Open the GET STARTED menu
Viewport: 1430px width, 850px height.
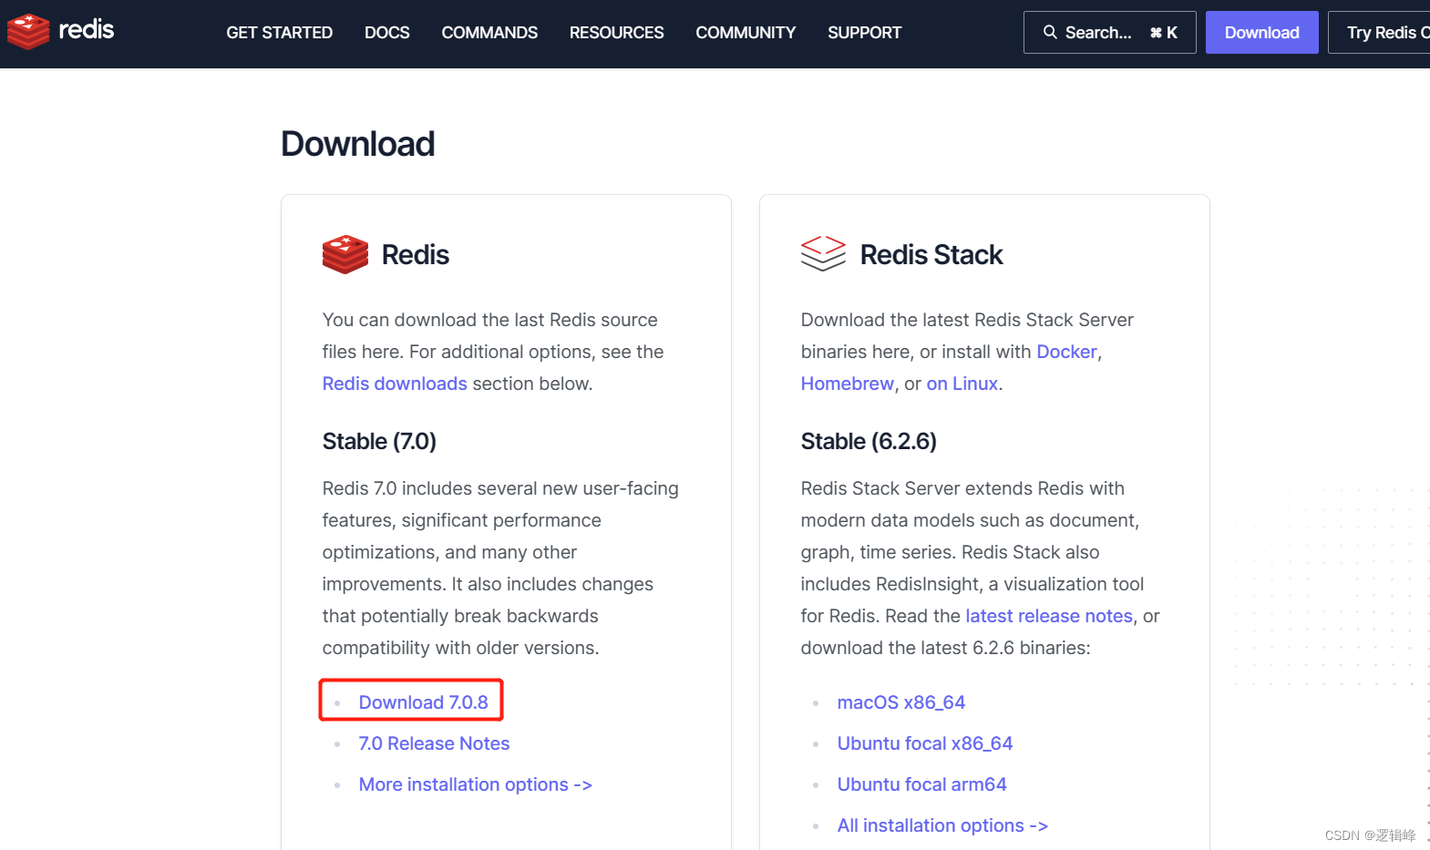(279, 33)
